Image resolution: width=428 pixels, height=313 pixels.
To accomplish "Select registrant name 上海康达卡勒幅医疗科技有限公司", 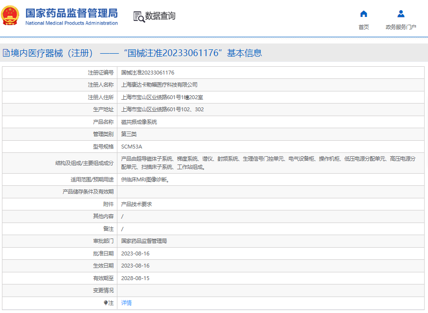I will tap(159, 85).
